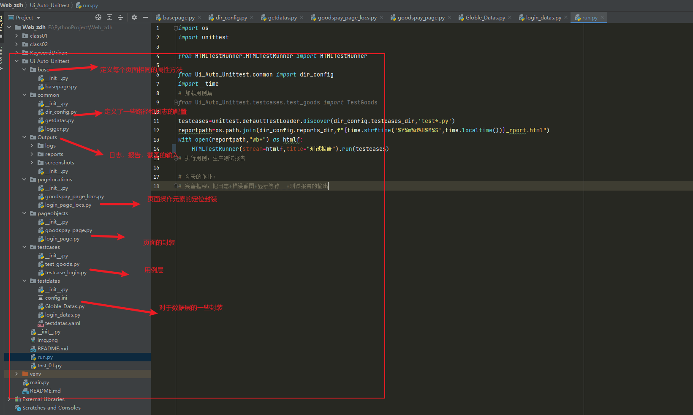Select testcase_login.py in project tree

point(66,273)
